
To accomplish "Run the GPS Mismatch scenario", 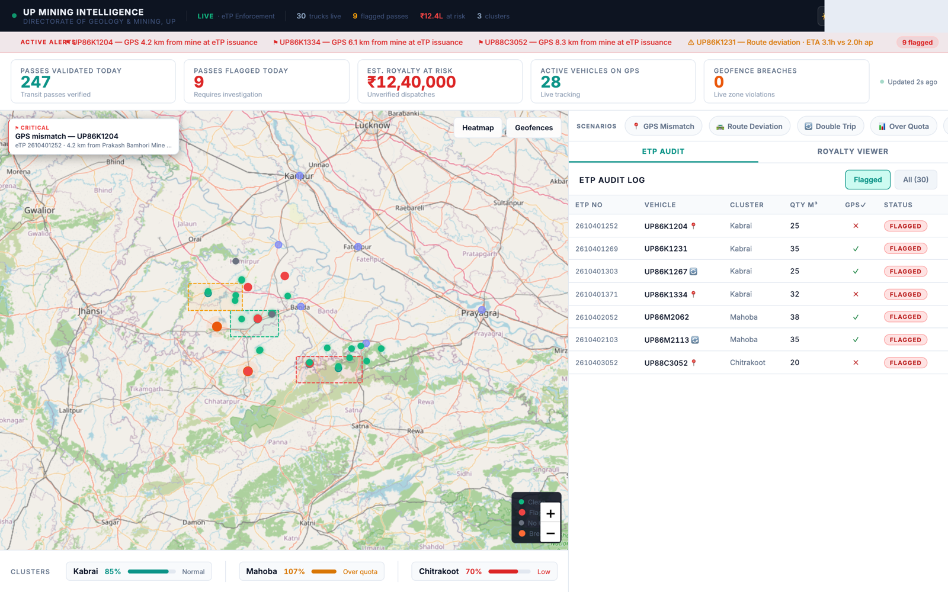I will 664,127.
